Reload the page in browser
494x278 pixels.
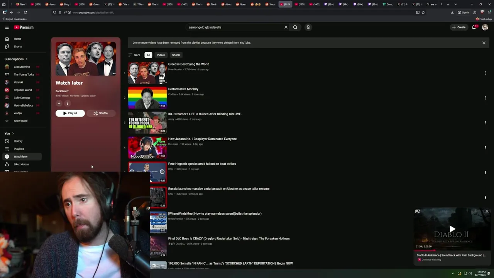[25, 12]
